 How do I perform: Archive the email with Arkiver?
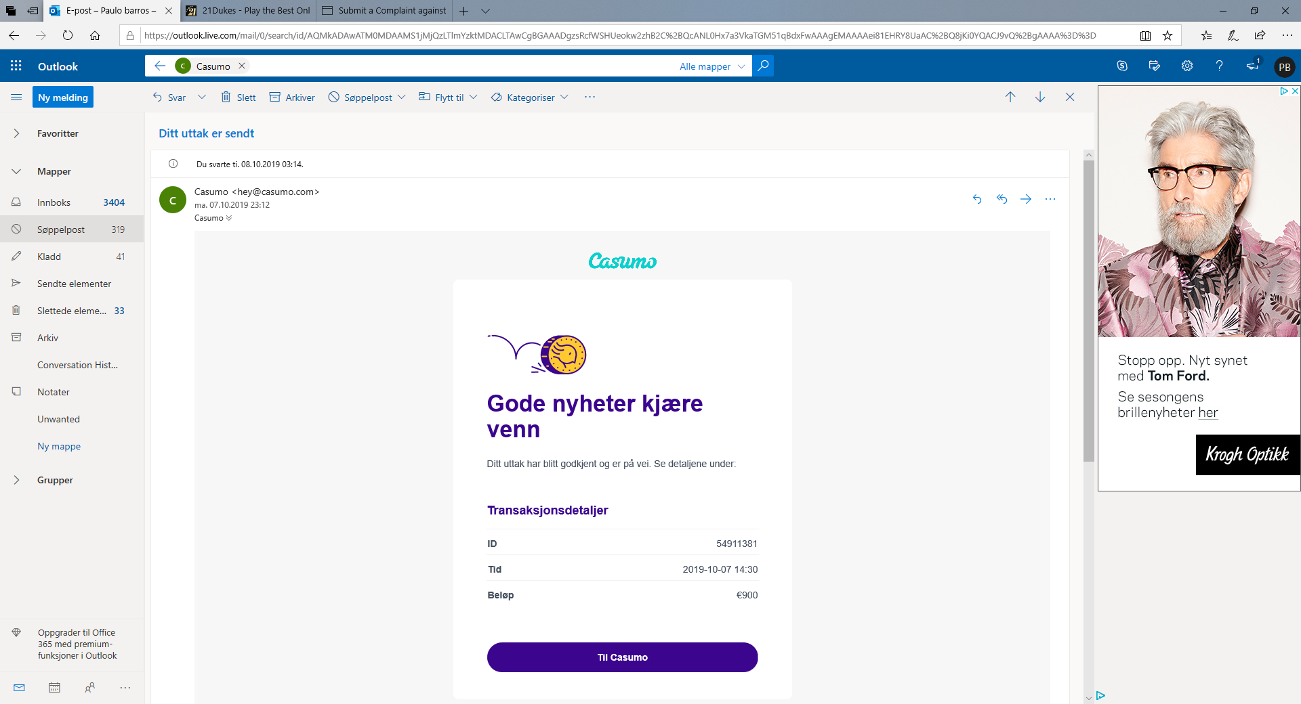[292, 97]
